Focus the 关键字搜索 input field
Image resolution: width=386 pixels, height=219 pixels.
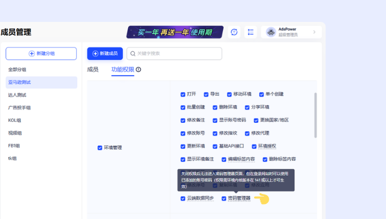pos(174,53)
